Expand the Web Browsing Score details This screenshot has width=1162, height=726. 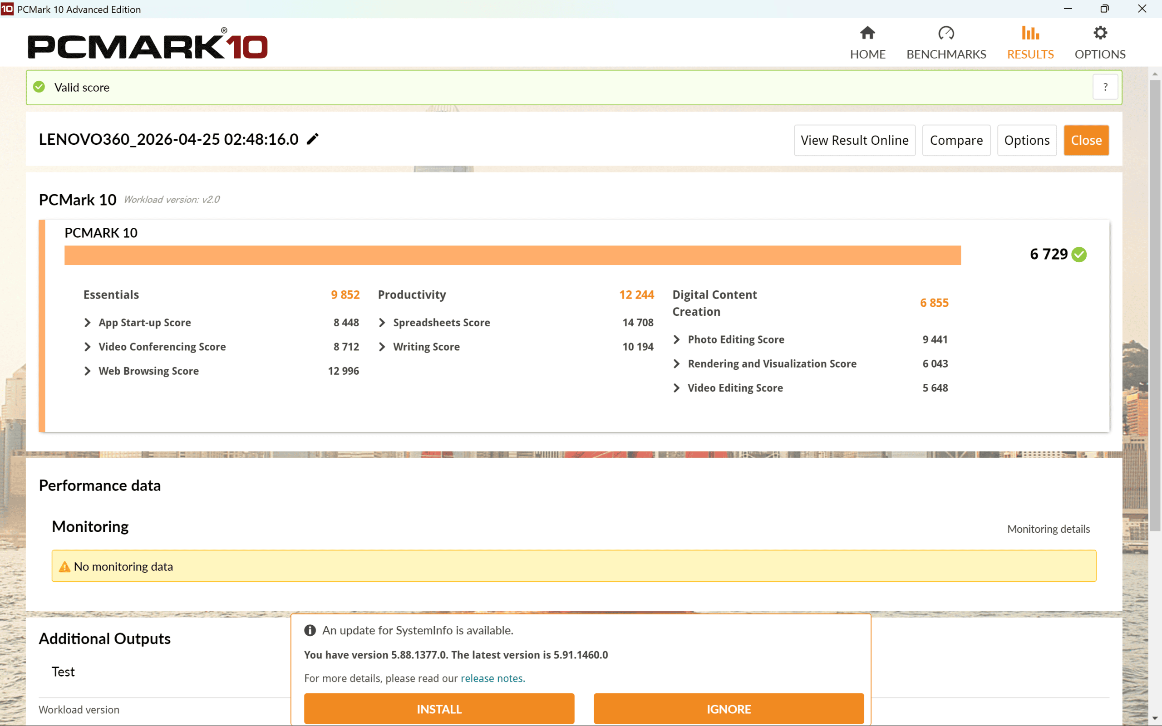(x=88, y=371)
